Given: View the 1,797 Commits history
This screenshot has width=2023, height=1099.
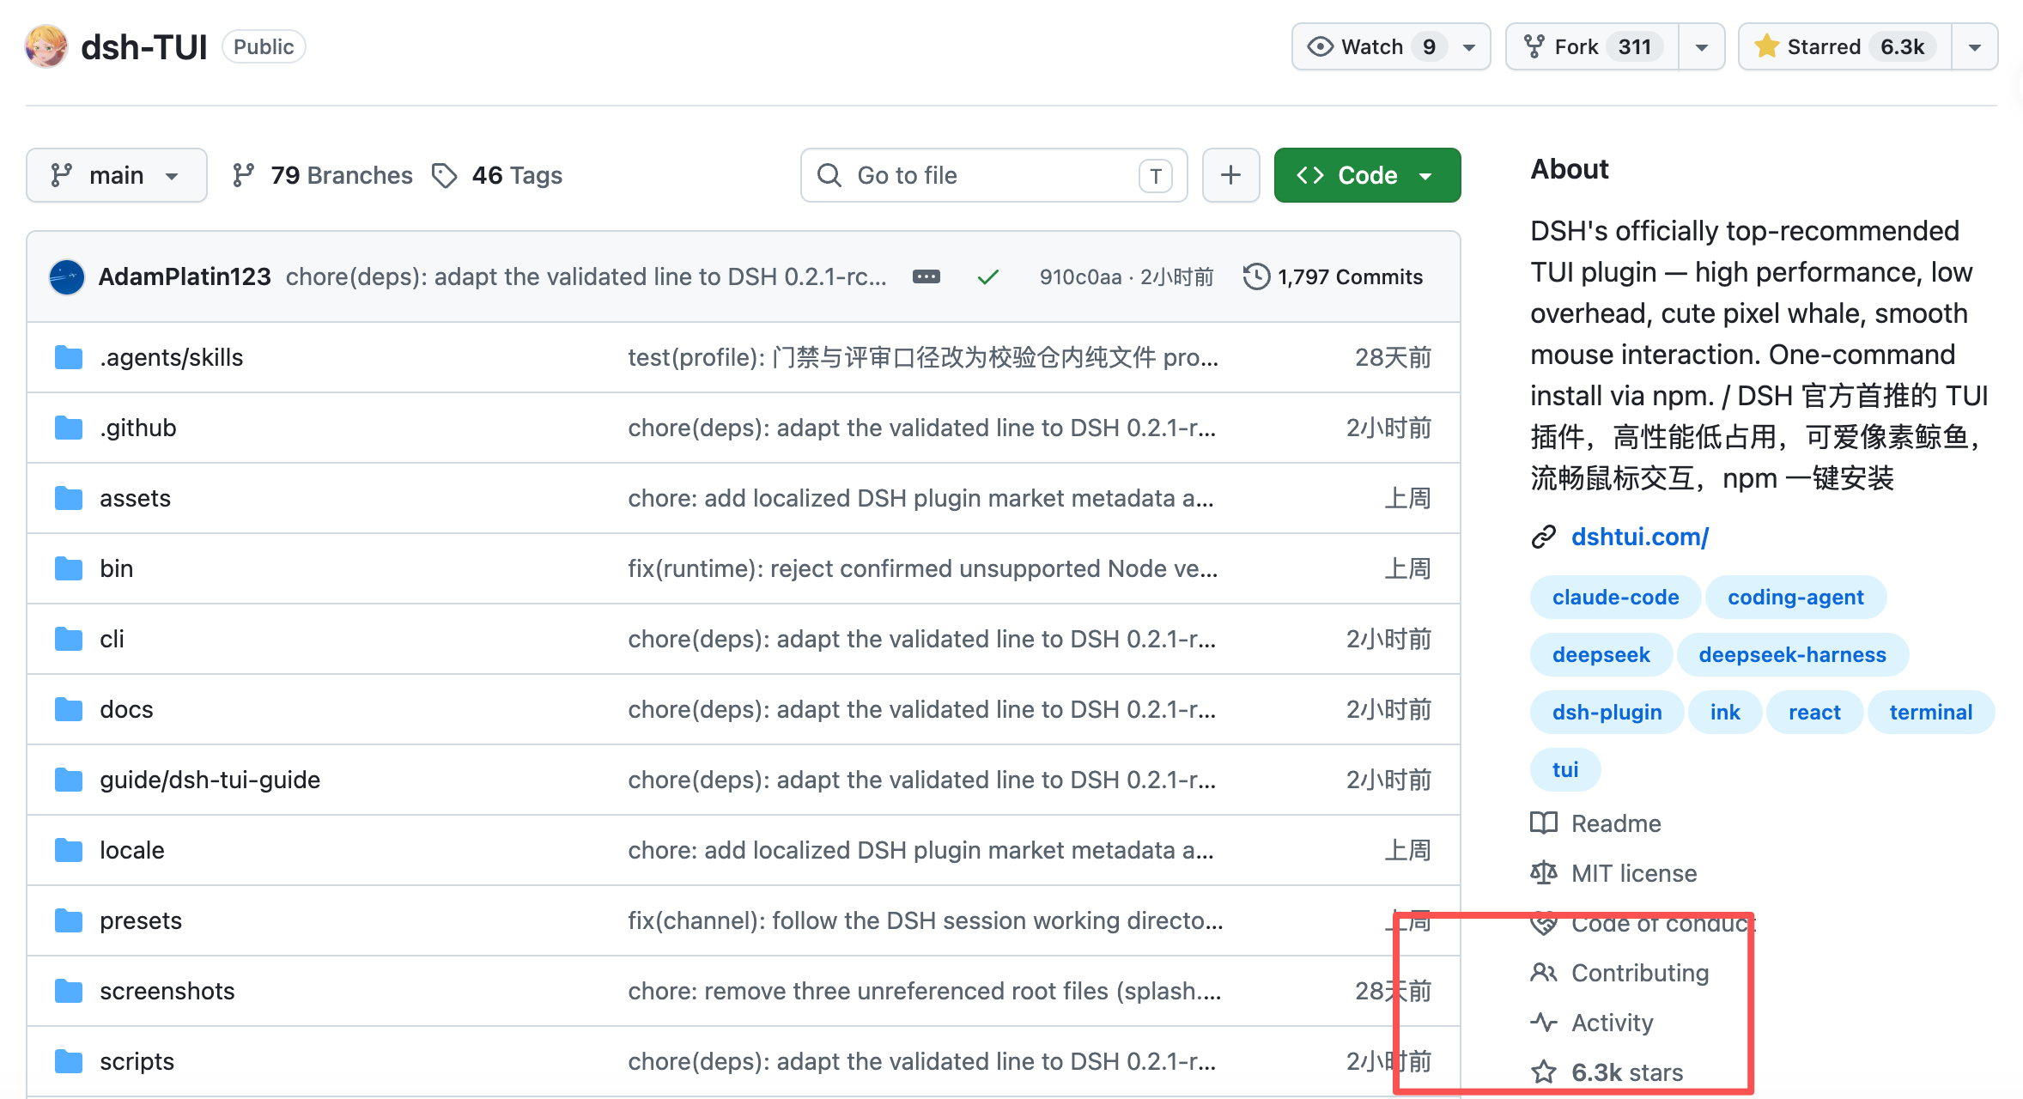Looking at the screenshot, I should 1333,276.
